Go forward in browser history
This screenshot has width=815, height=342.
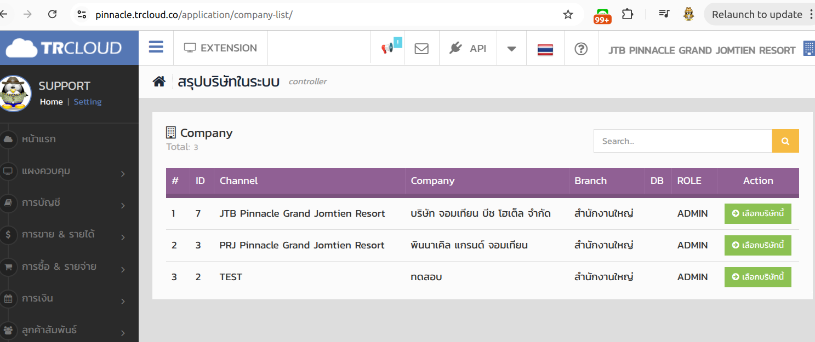click(x=27, y=14)
